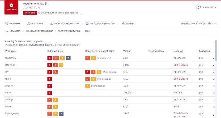This screenshot has height=118, width=221.
Task: Expand the tensorflow package row
Action: coord(214,58)
